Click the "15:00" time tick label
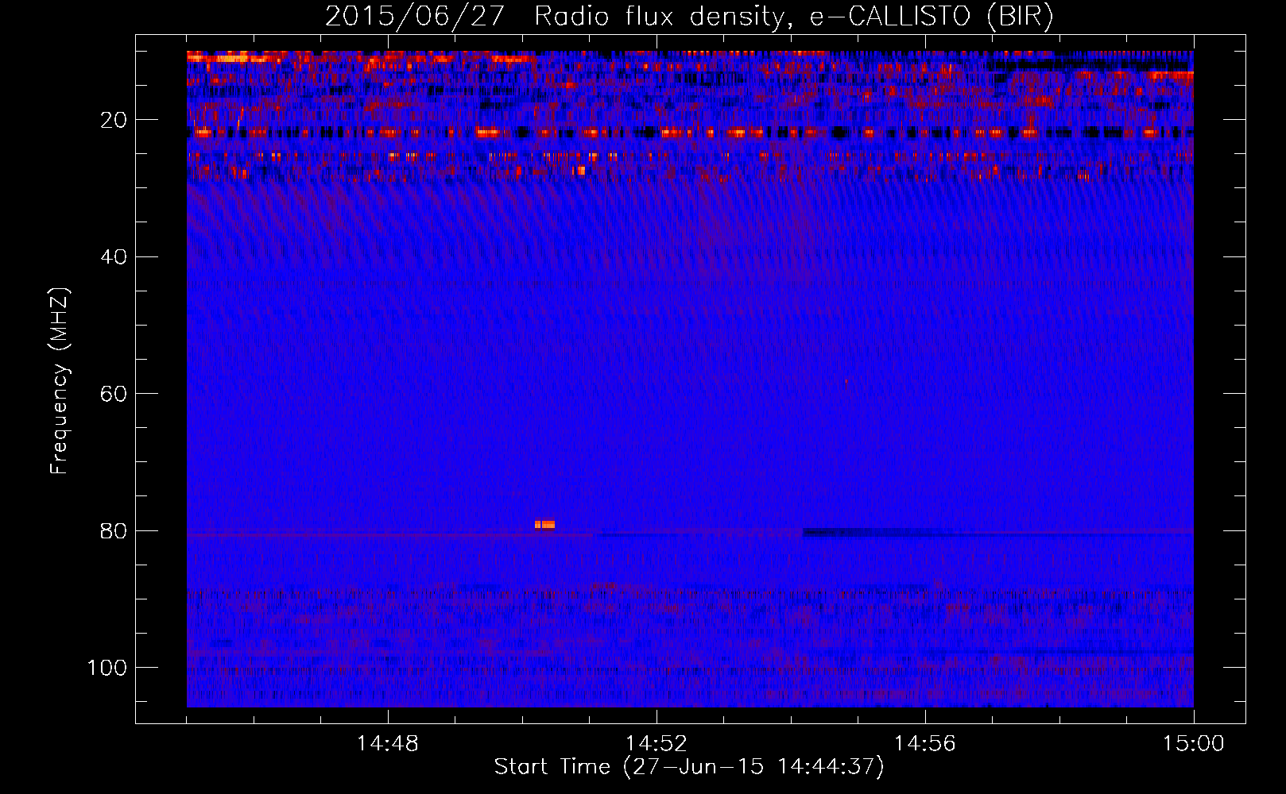The height and width of the screenshot is (794, 1286). click(1193, 744)
